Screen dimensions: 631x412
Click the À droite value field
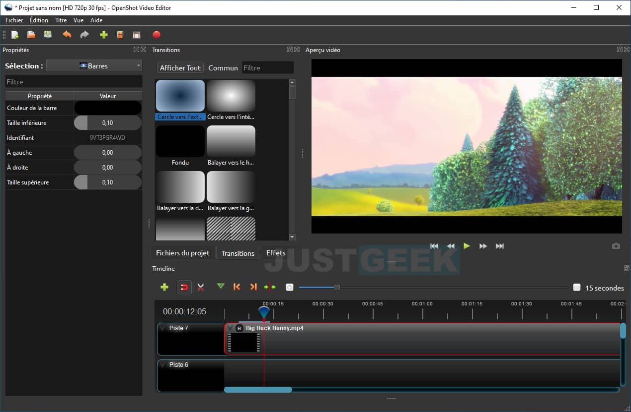coord(108,168)
